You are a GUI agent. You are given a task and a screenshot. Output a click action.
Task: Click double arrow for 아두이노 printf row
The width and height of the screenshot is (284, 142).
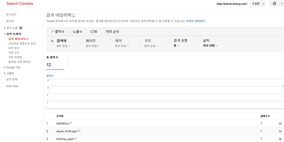click(x=280, y=139)
